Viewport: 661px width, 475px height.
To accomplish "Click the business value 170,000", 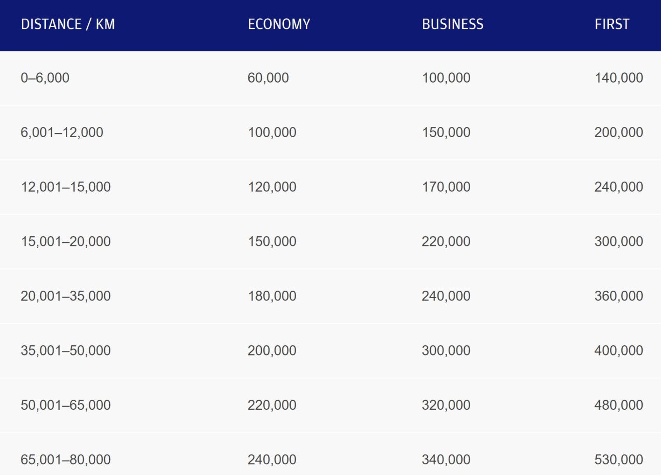I will point(446,187).
